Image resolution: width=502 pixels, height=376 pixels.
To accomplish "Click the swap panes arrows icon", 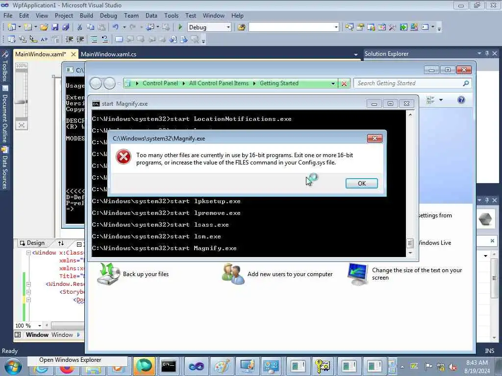I will (61, 243).
